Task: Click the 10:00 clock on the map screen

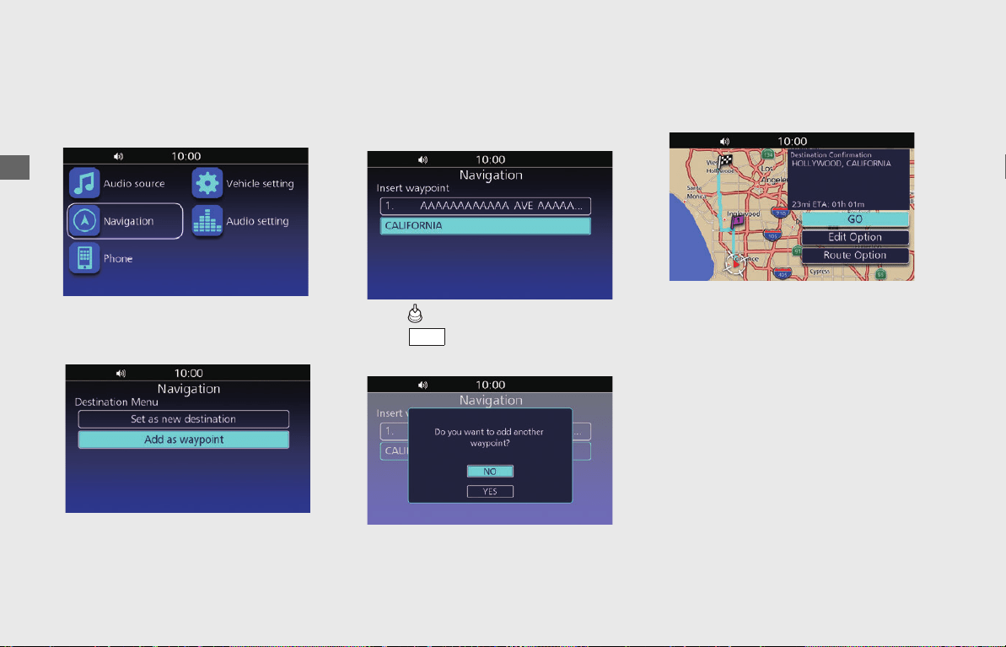Action: point(793,141)
